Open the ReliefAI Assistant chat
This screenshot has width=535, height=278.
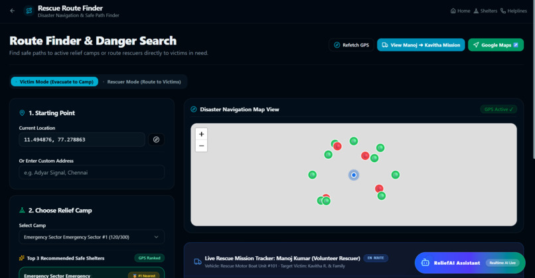[x=470, y=263]
